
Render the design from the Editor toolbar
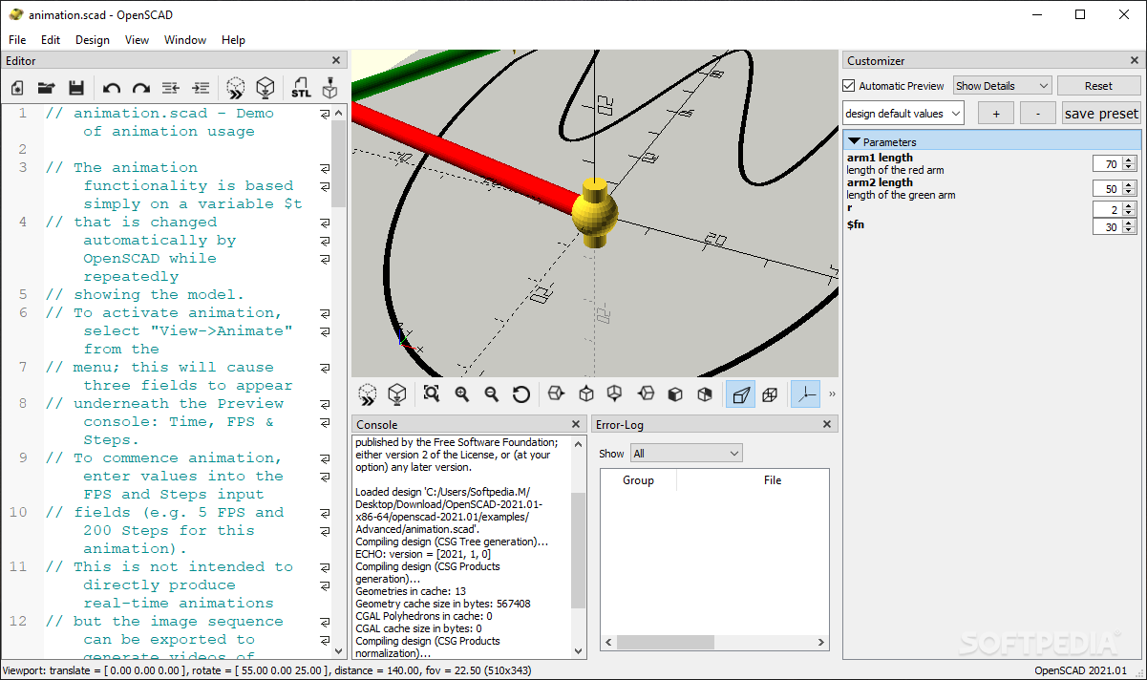266,88
